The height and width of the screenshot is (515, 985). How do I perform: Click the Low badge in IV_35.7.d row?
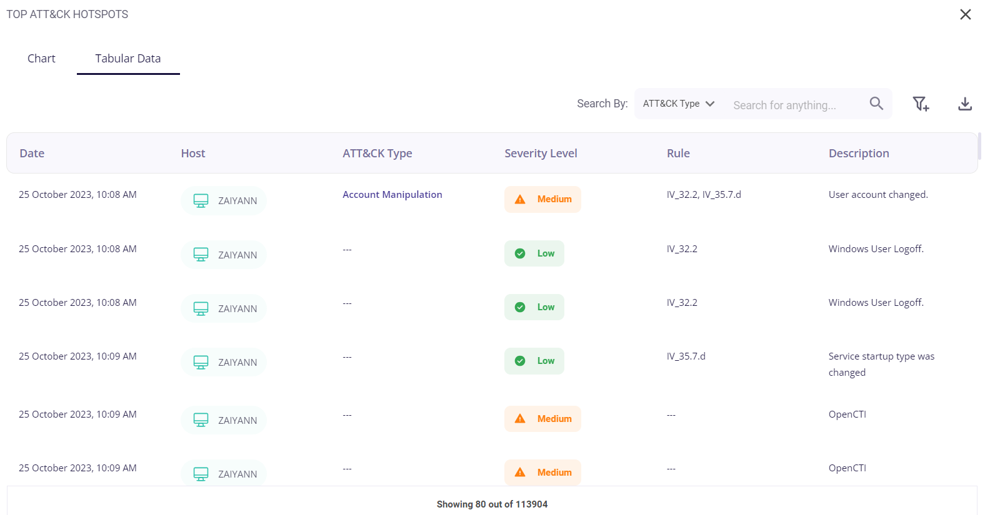[x=534, y=361]
